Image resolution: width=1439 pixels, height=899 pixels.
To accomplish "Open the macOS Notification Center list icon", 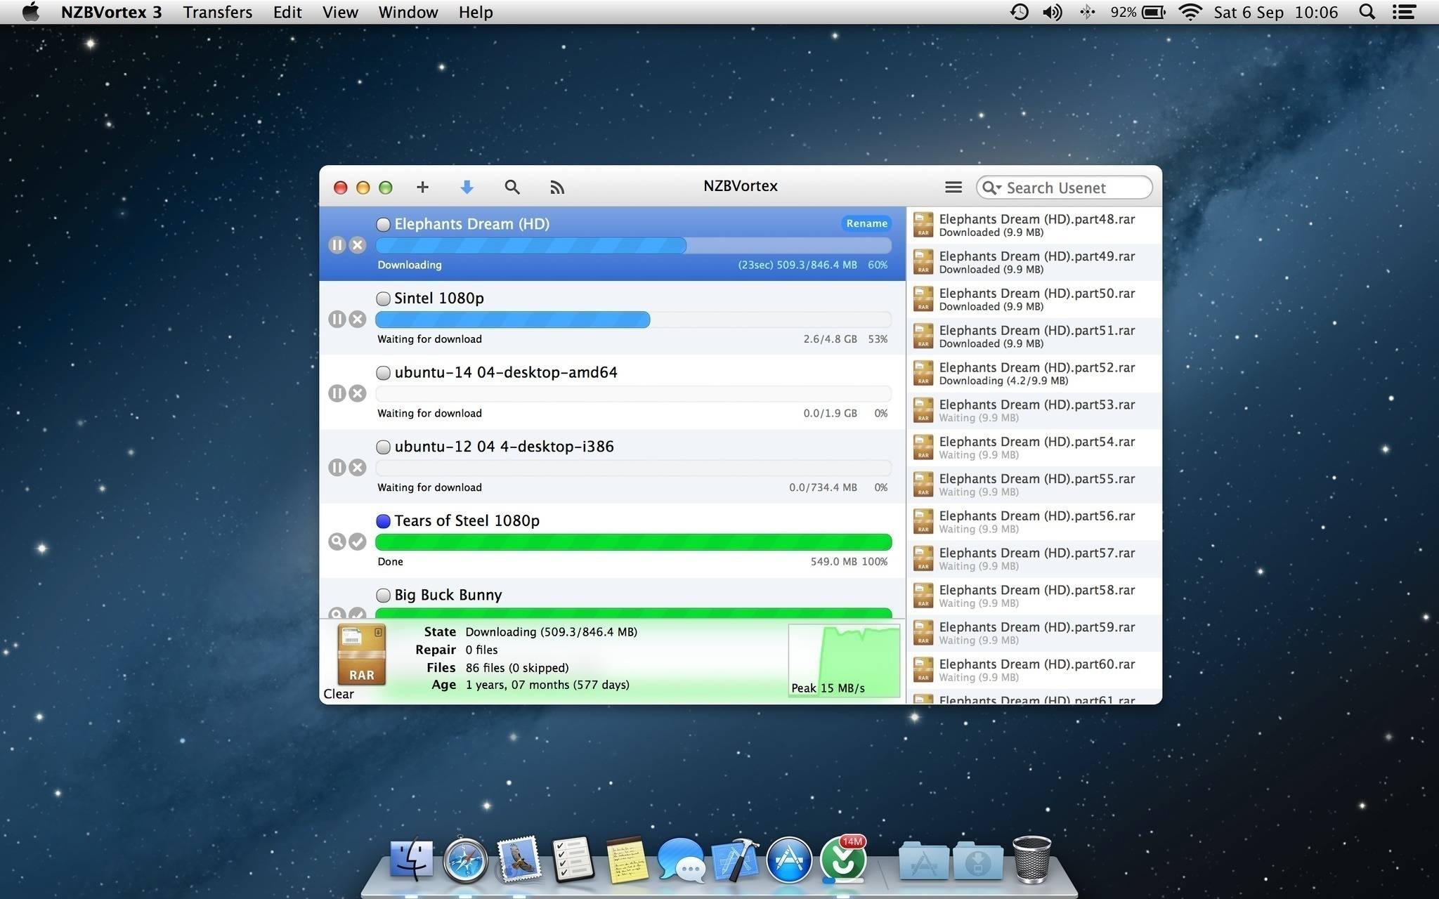I will pos(1403,12).
